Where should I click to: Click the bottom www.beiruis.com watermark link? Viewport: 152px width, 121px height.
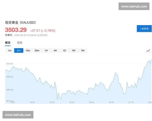pos(18,115)
